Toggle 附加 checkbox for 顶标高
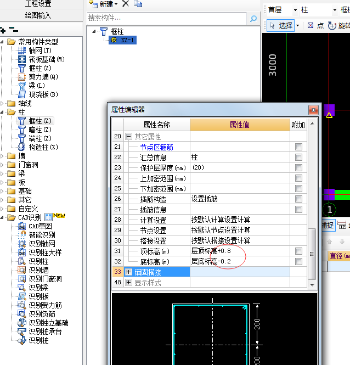This screenshot has height=365, width=350. click(298, 251)
